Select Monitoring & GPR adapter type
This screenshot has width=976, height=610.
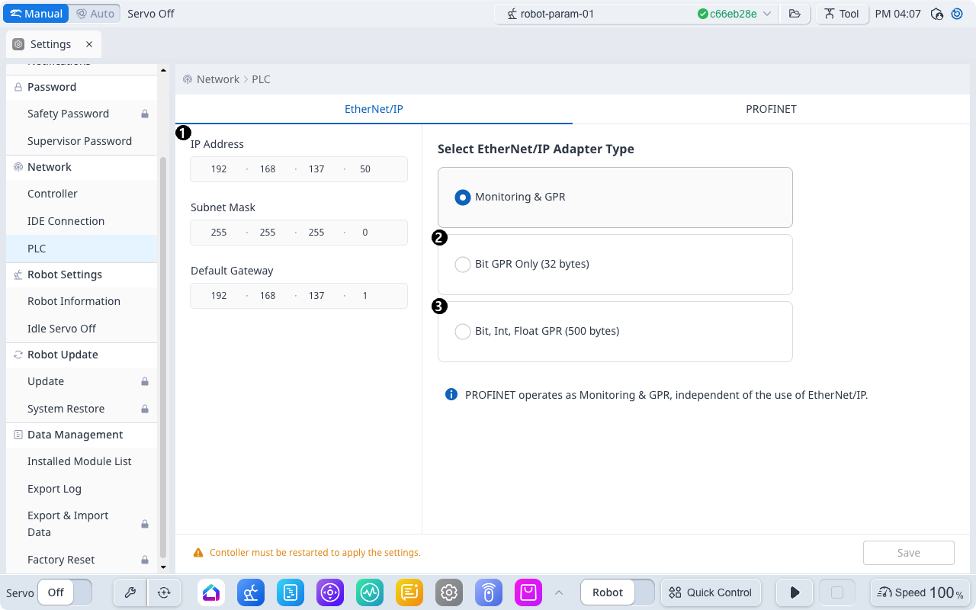[463, 197]
